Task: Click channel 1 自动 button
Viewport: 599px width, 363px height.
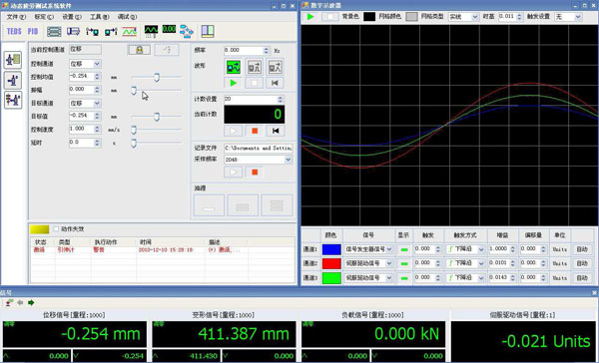Action: [x=582, y=249]
